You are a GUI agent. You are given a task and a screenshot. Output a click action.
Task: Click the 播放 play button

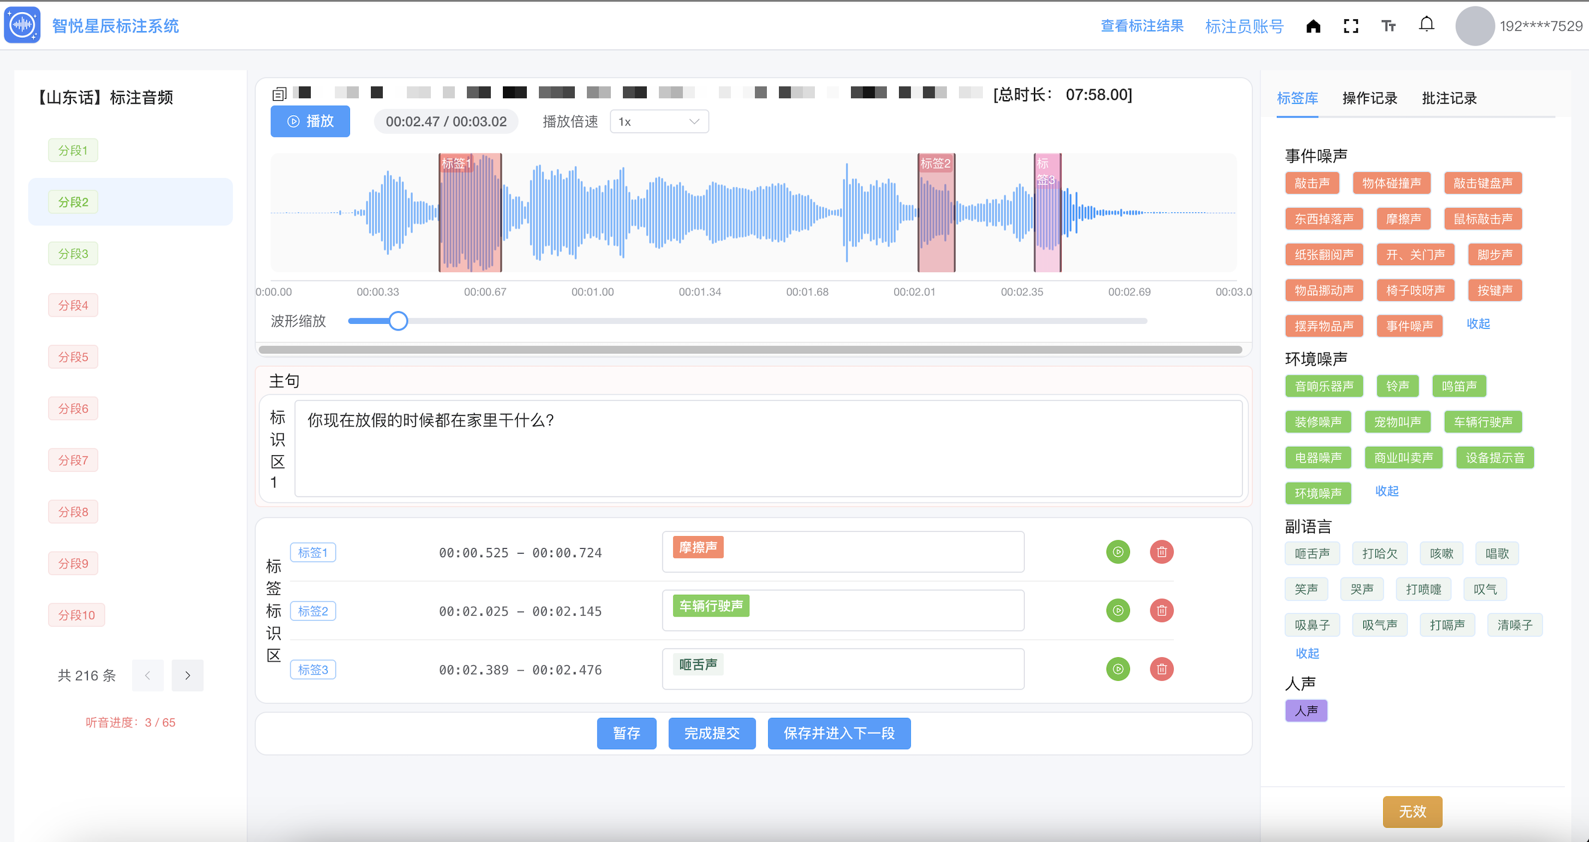click(310, 121)
